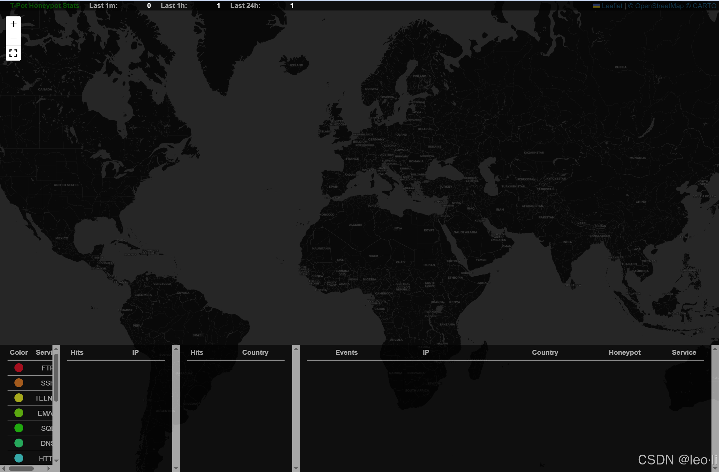Click the yellow TELNET color dot

[19, 398]
